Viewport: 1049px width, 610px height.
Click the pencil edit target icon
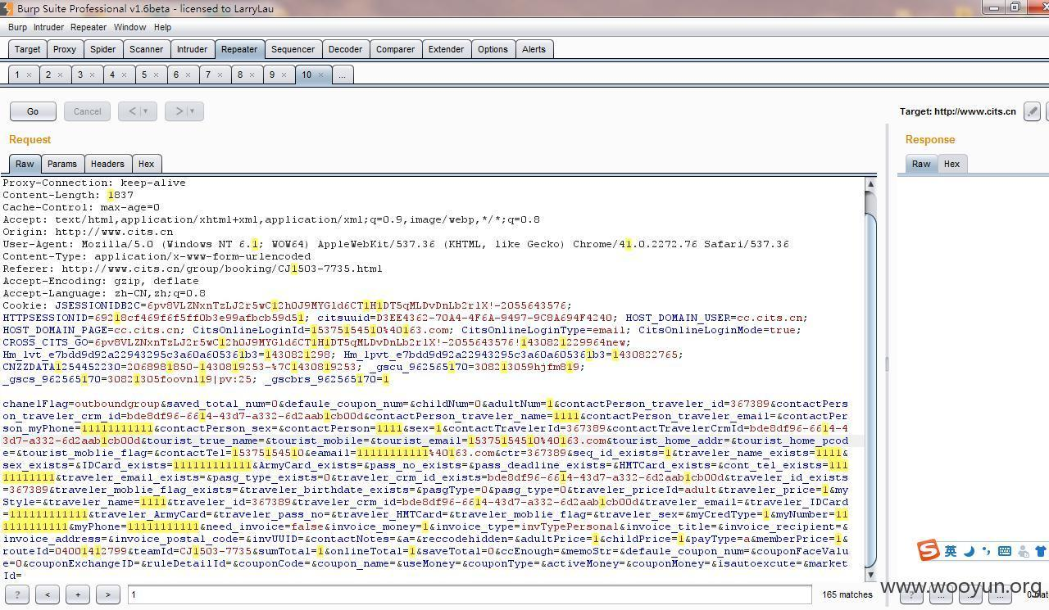[1033, 111]
